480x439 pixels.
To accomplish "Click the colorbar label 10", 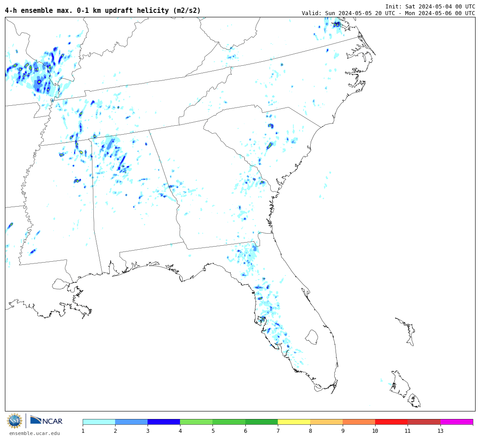I will (x=375, y=431).
